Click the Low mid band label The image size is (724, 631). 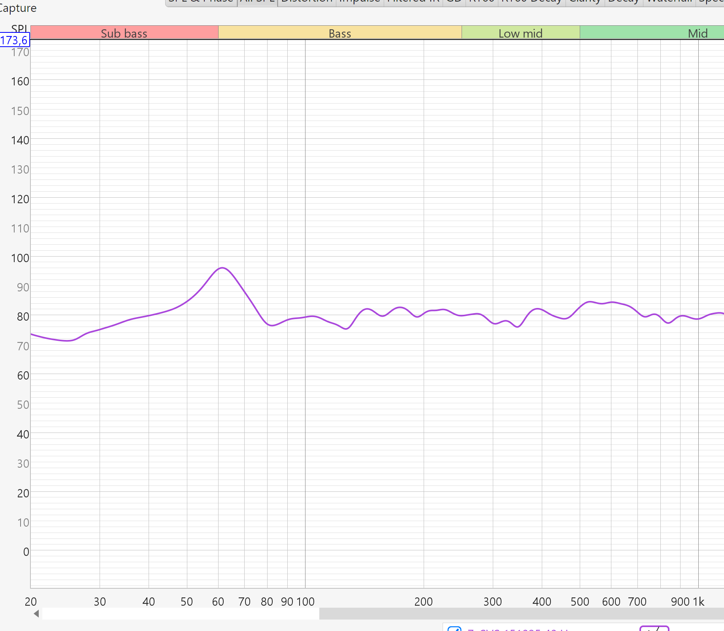[520, 33]
